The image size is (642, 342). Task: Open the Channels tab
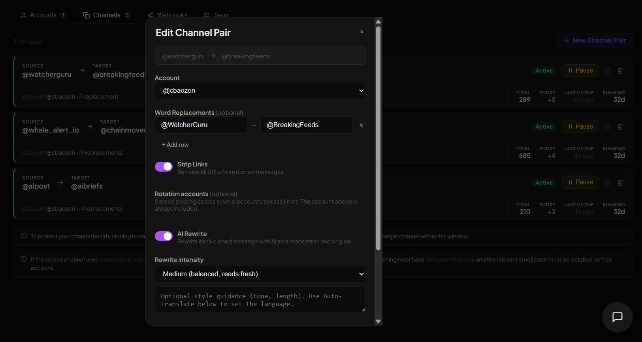pos(107,15)
